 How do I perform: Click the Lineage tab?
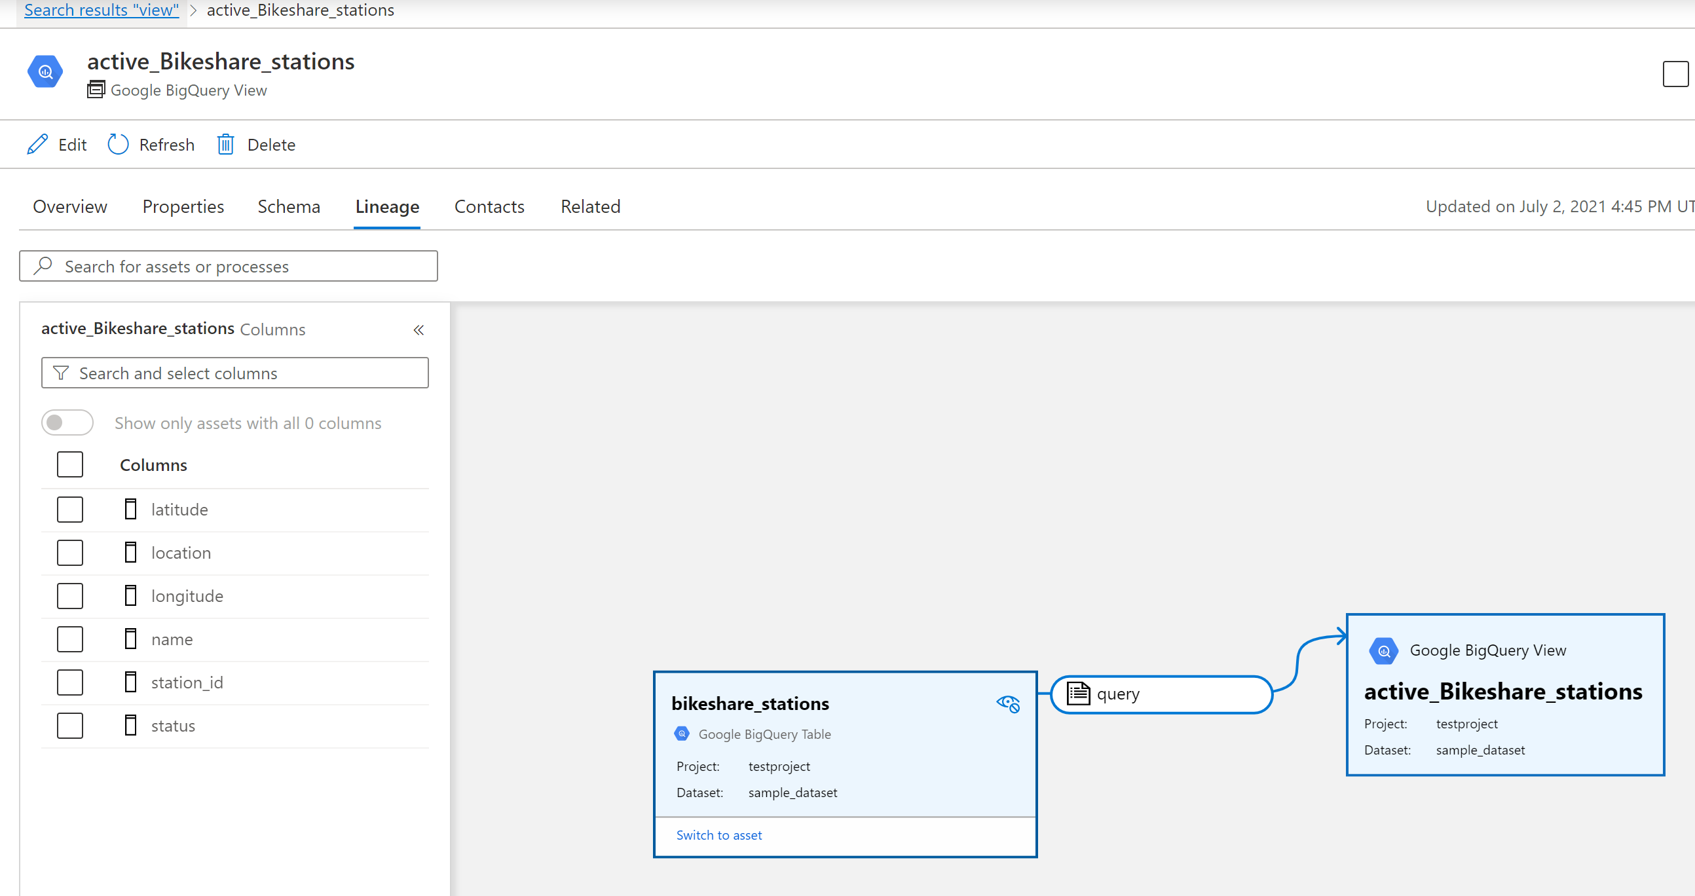(x=387, y=206)
